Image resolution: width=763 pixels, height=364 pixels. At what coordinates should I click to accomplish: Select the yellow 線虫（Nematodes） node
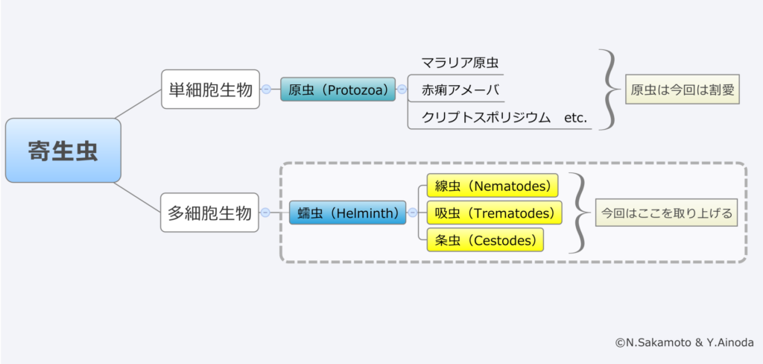[x=492, y=186]
